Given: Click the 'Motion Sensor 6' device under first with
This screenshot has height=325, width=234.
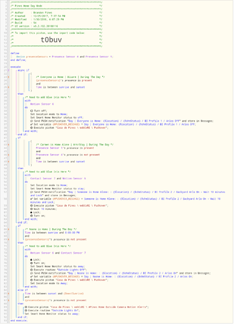Looking at the screenshot, I should (42, 104).
